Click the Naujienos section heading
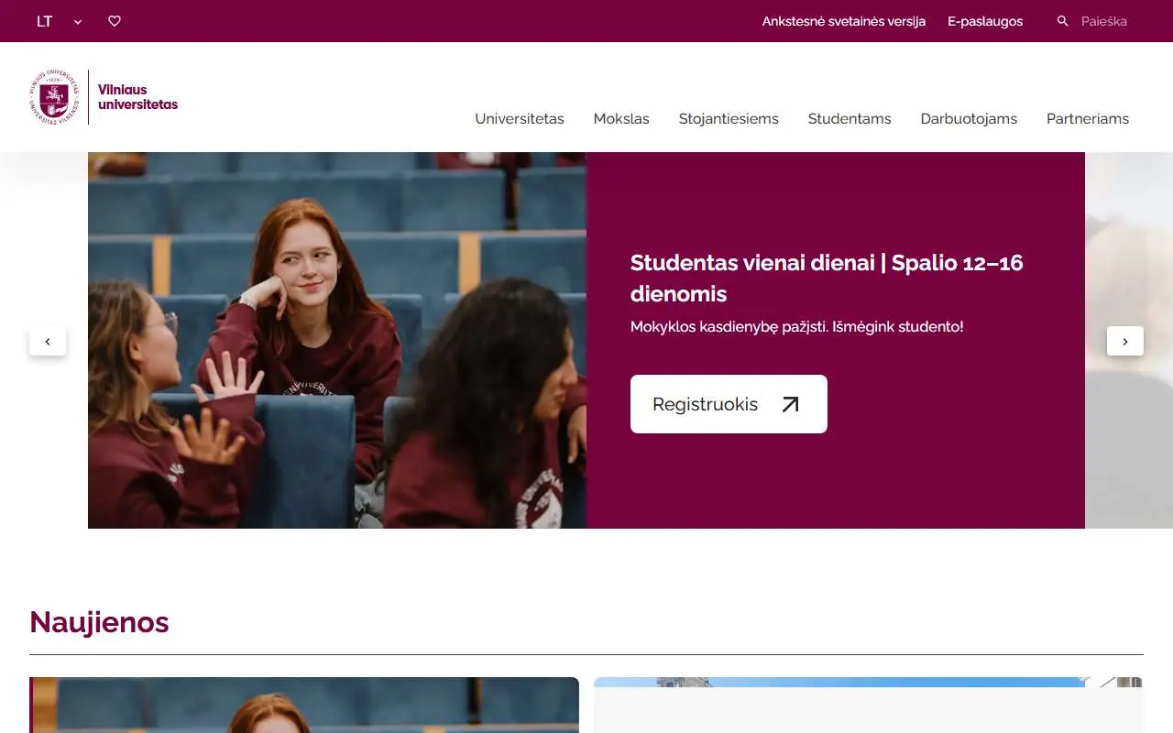Viewport: 1173px width, 733px height. pos(99,622)
